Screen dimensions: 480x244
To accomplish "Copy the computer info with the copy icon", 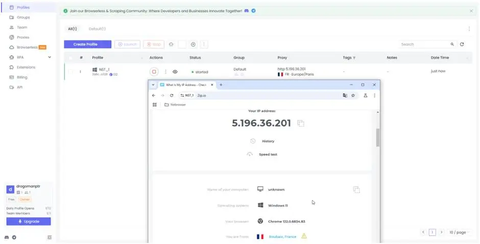I will (356, 189).
